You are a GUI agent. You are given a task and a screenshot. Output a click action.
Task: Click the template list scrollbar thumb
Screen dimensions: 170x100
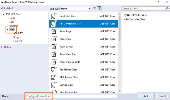click(x=120, y=28)
